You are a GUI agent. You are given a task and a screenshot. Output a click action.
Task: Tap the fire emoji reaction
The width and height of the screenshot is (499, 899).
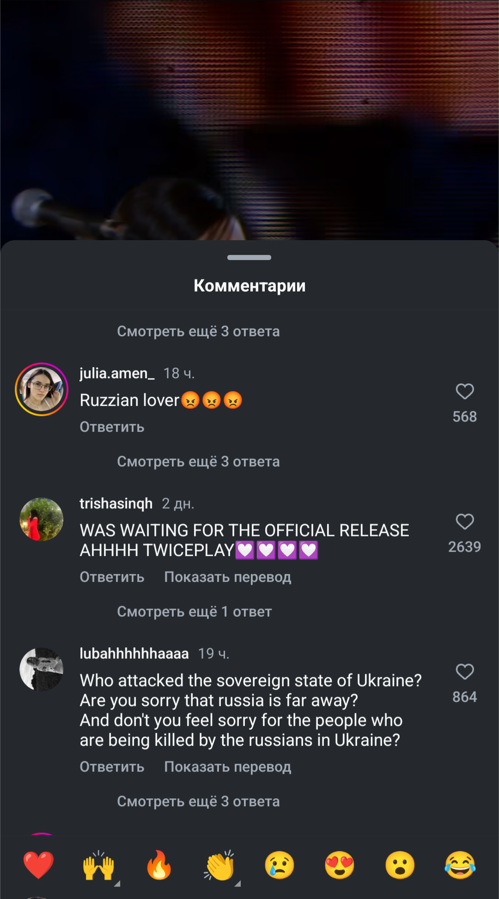(x=159, y=865)
